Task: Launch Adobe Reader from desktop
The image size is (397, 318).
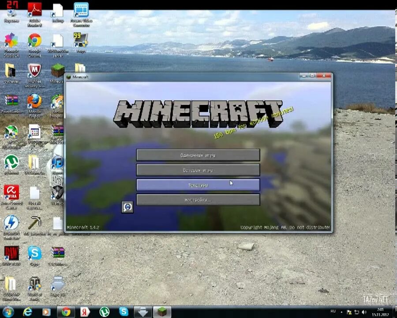Action: (35, 14)
